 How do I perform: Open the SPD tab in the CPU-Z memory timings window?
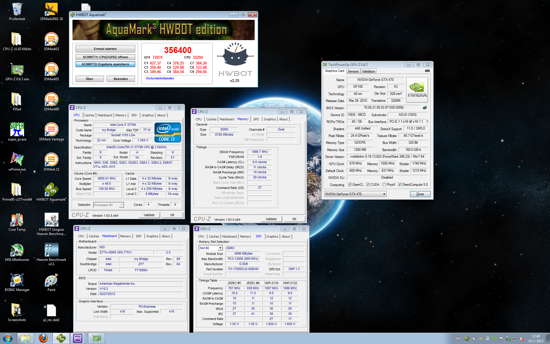click(256, 119)
